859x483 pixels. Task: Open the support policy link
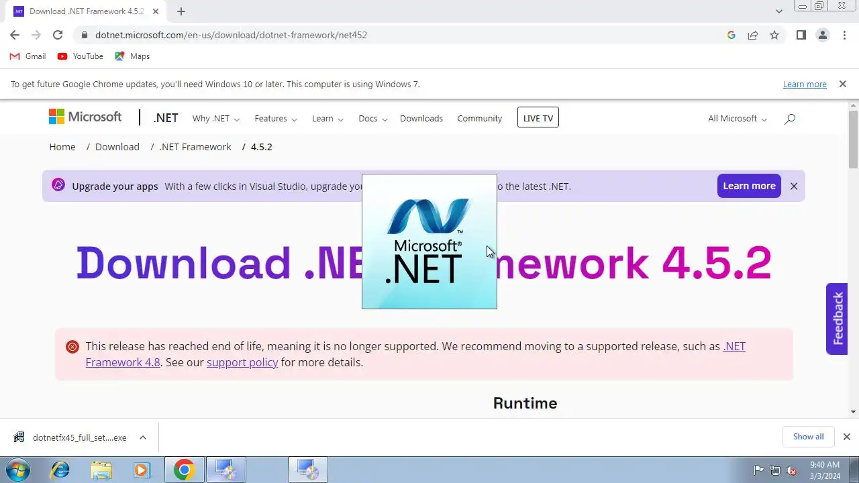tap(242, 362)
